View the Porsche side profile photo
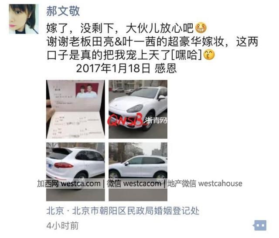This screenshot has height=238, width=279. click(138, 172)
